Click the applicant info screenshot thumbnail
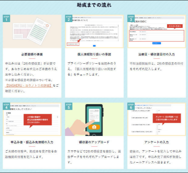The image size is (188, 173). (x=32, y=119)
